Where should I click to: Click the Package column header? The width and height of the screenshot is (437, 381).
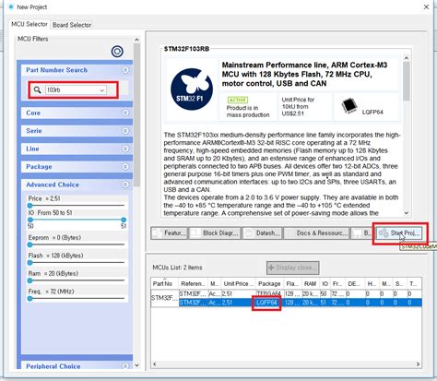tap(269, 283)
